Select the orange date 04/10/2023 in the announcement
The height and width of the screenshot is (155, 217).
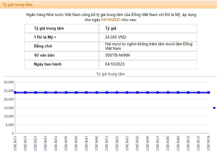[x=111, y=20]
